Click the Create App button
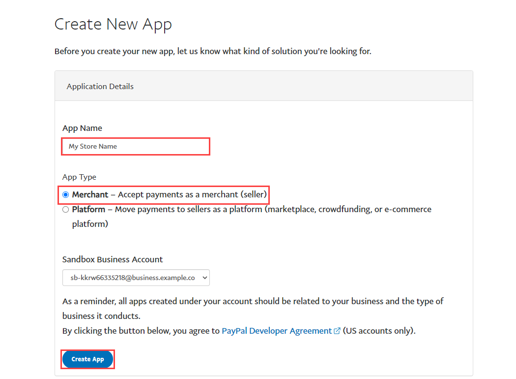516x379 pixels. click(88, 359)
